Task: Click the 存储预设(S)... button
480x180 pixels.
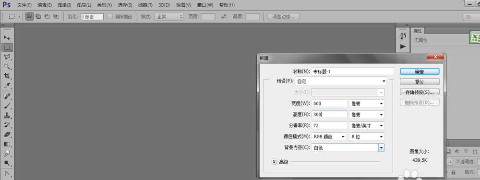Action: [x=420, y=92]
